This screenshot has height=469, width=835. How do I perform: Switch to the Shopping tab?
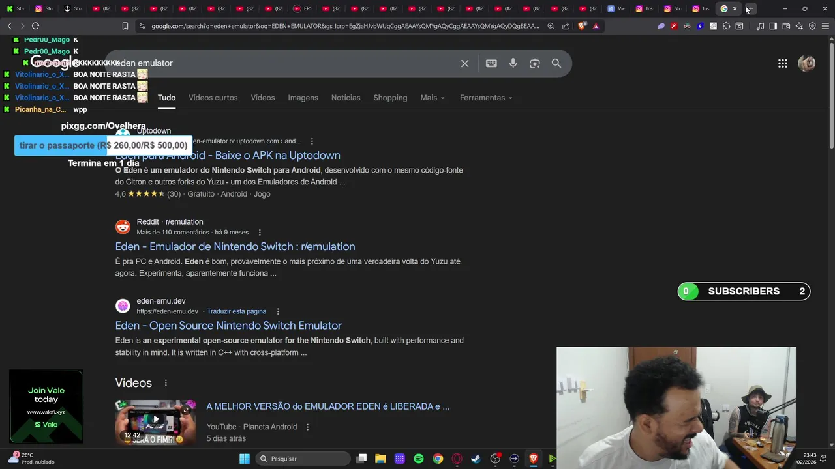tap(390, 98)
